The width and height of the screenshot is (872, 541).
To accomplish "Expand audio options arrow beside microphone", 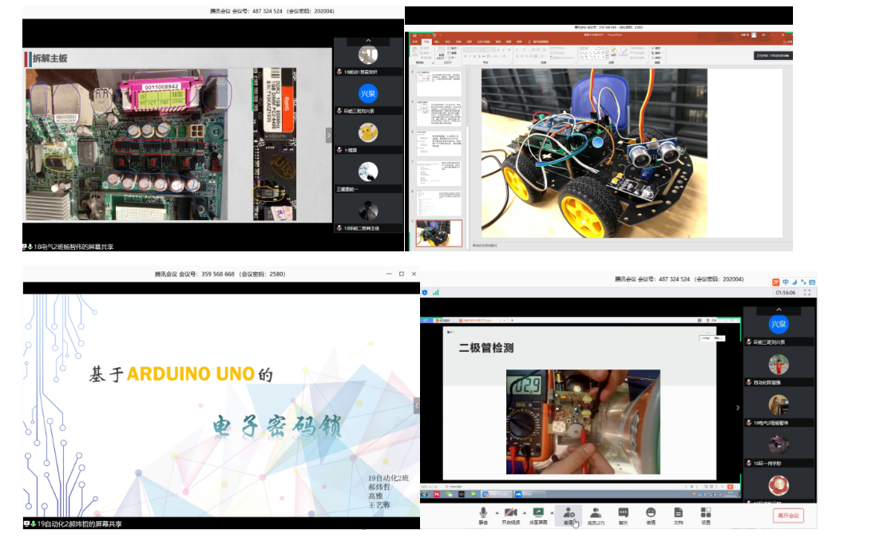I will tap(497, 512).
